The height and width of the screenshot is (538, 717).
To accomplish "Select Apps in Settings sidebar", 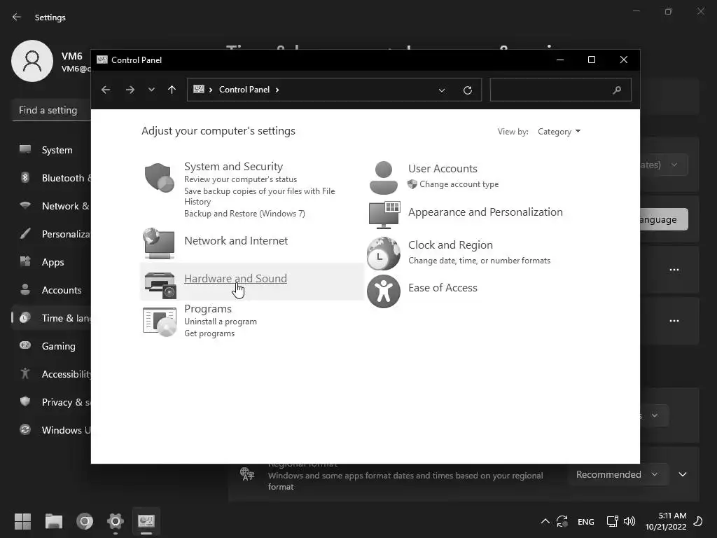I will click(52, 262).
